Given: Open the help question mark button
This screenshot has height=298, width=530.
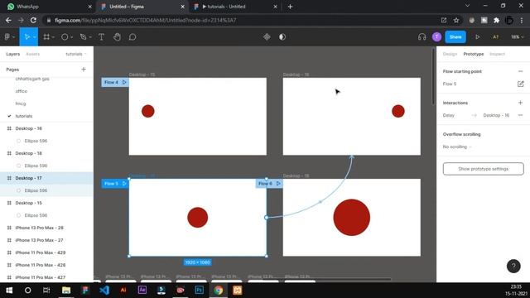Looking at the screenshot, I should [513, 267].
